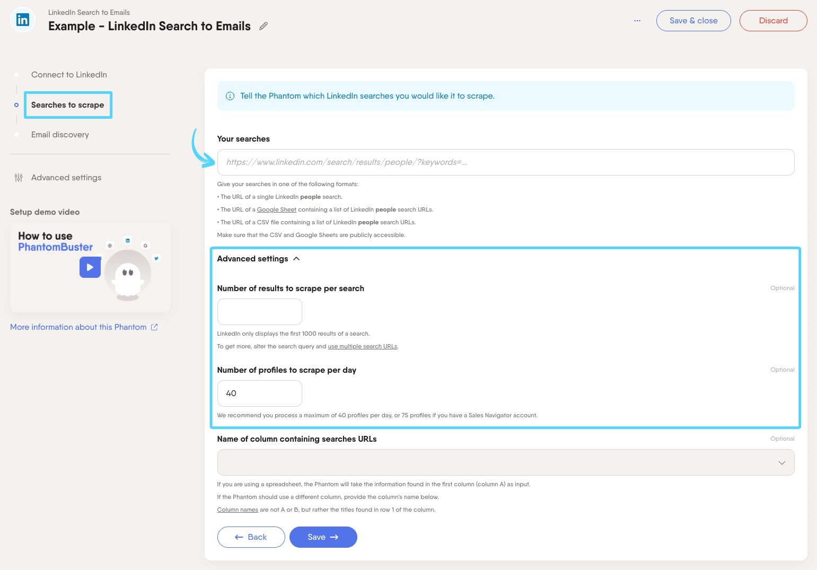Click the Save & close button
This screenshot has height=570, width=817.
[693, 21]
